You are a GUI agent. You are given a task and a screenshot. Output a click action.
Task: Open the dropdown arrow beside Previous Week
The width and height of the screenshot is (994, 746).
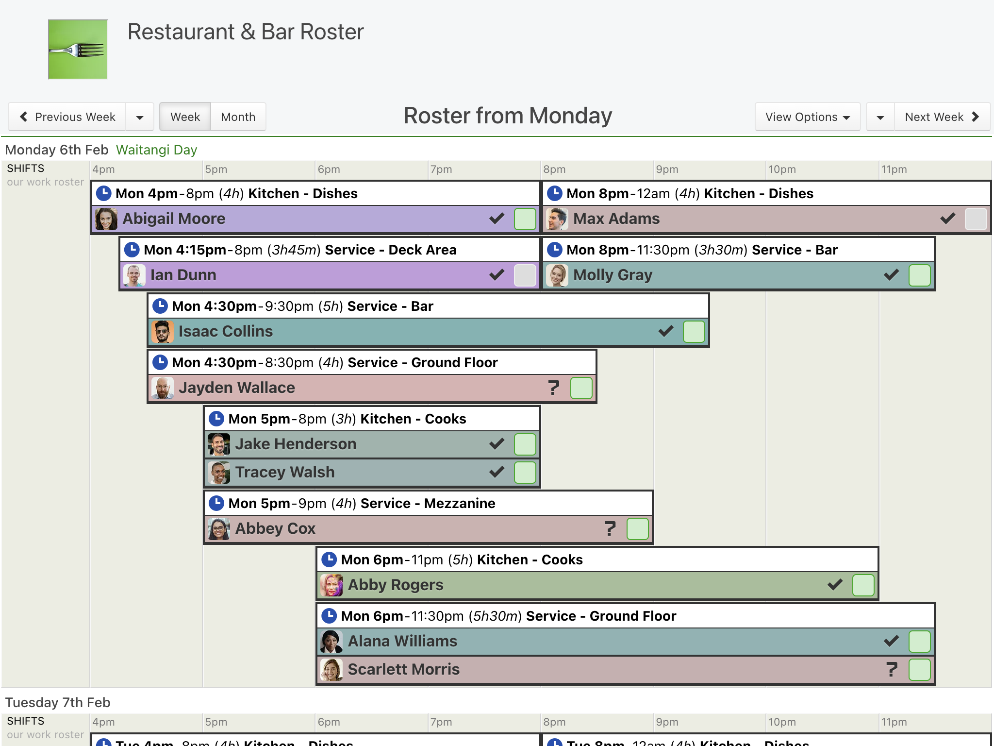click(140, 117)
